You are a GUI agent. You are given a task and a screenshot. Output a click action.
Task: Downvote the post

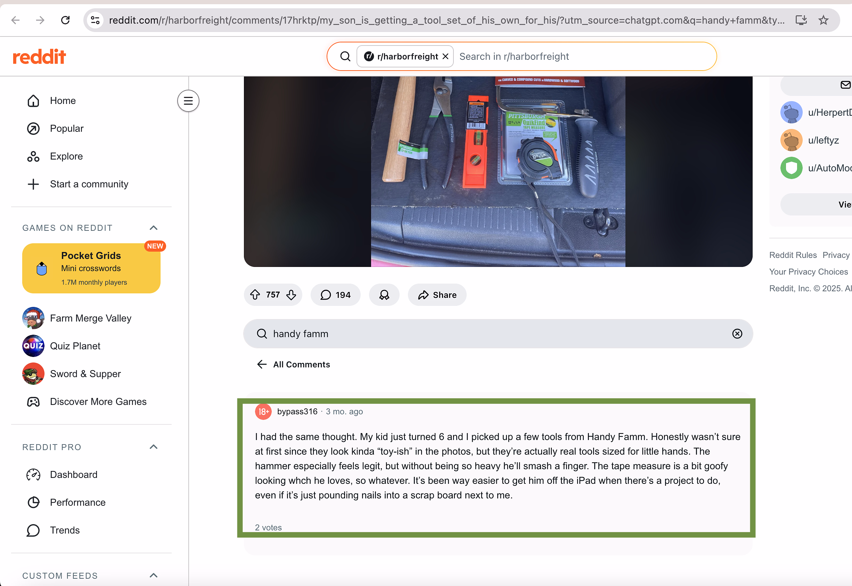tap(291, 295)
